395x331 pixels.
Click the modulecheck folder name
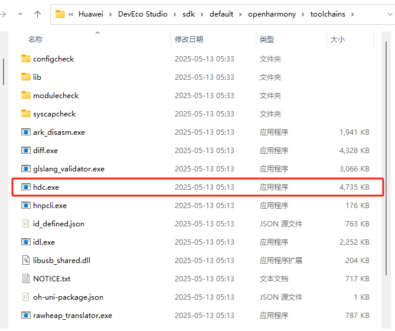[x=56, y=95]
